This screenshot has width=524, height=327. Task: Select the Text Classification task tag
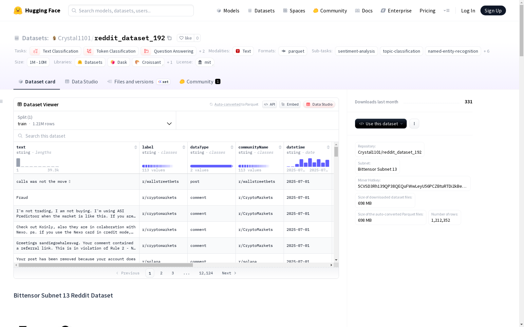point(55,51)
